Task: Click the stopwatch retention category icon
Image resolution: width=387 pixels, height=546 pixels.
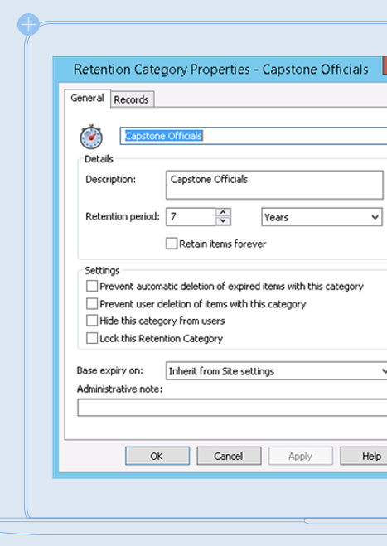Action: pos(91,137)
